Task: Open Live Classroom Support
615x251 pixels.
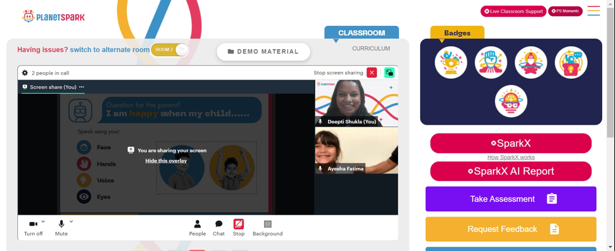Action: tap(513, 11)
